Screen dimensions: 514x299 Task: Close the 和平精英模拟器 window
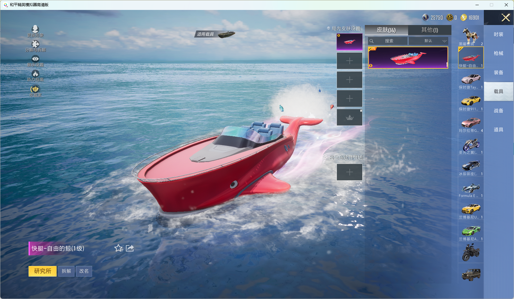coord(506,5)
